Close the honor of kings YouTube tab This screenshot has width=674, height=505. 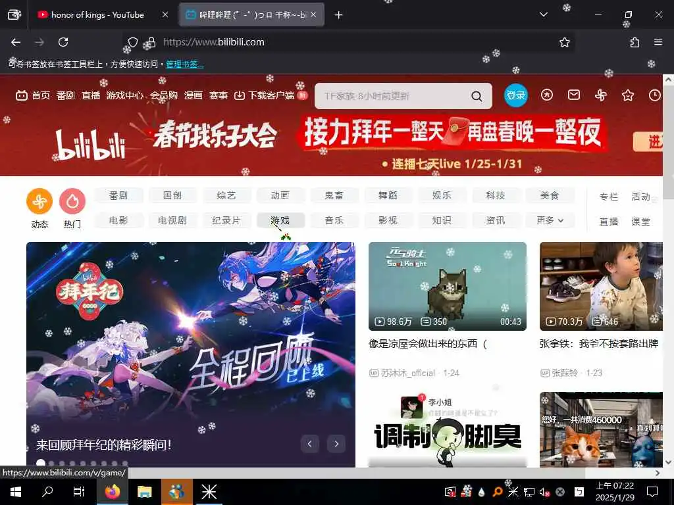click(165, 15)
